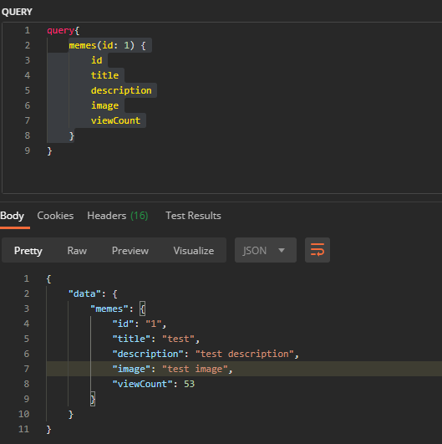
Task: Click the query keyword on line 1
Action: click(x=60, y=30)
